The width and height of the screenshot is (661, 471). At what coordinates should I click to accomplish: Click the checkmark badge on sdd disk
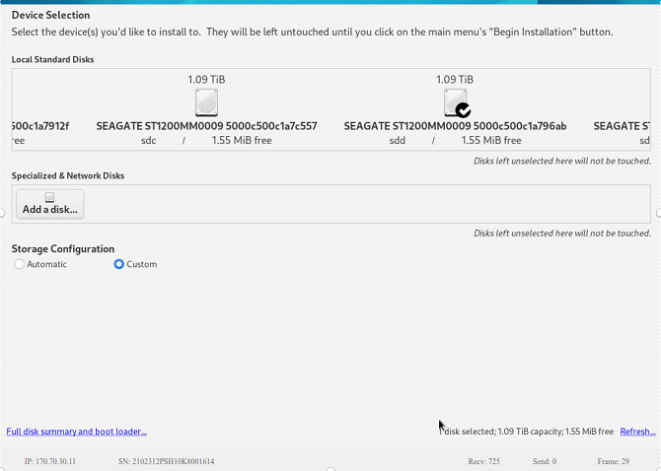pyautogui.click(x=463, y=110)
